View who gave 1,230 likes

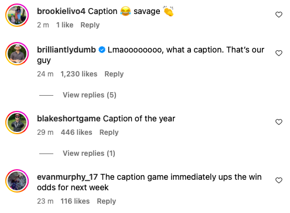[x=79, y=74]
